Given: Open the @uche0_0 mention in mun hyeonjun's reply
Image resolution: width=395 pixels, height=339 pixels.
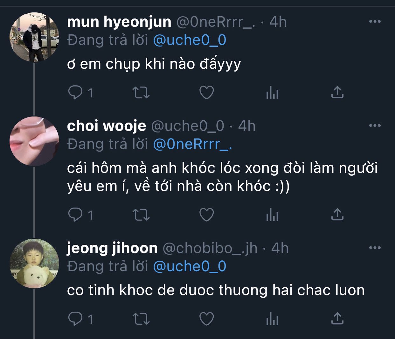Looking at the screenshot, I should tap(190, 40).
